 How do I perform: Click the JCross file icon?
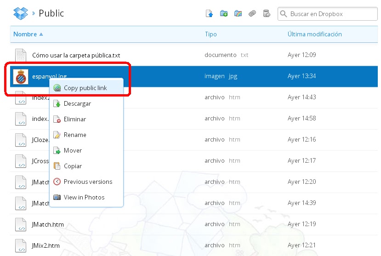point(21,161)
